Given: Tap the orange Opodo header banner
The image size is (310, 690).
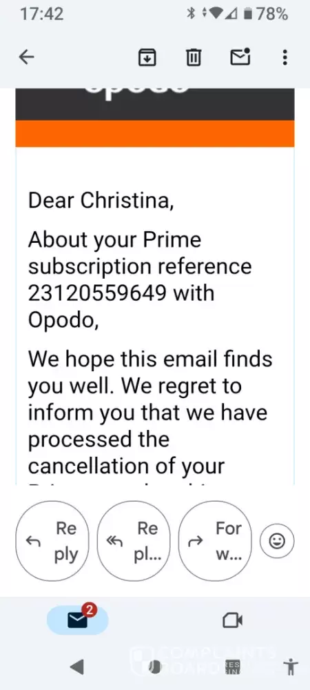Looking at the screenshot, I should [x=155, y=133].
